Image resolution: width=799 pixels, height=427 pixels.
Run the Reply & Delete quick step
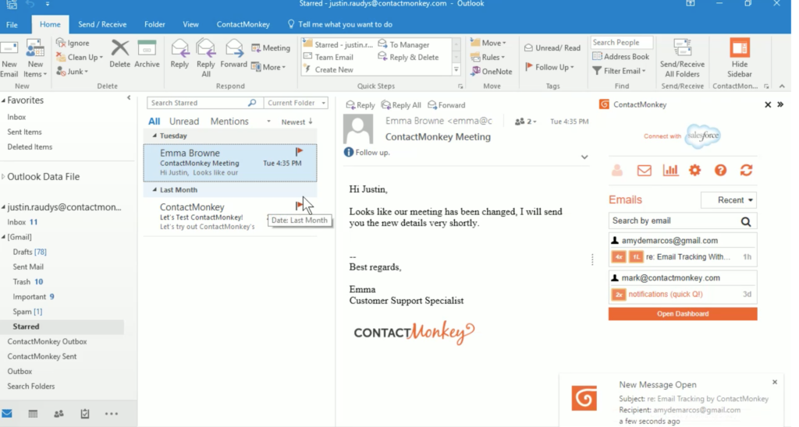408,57
